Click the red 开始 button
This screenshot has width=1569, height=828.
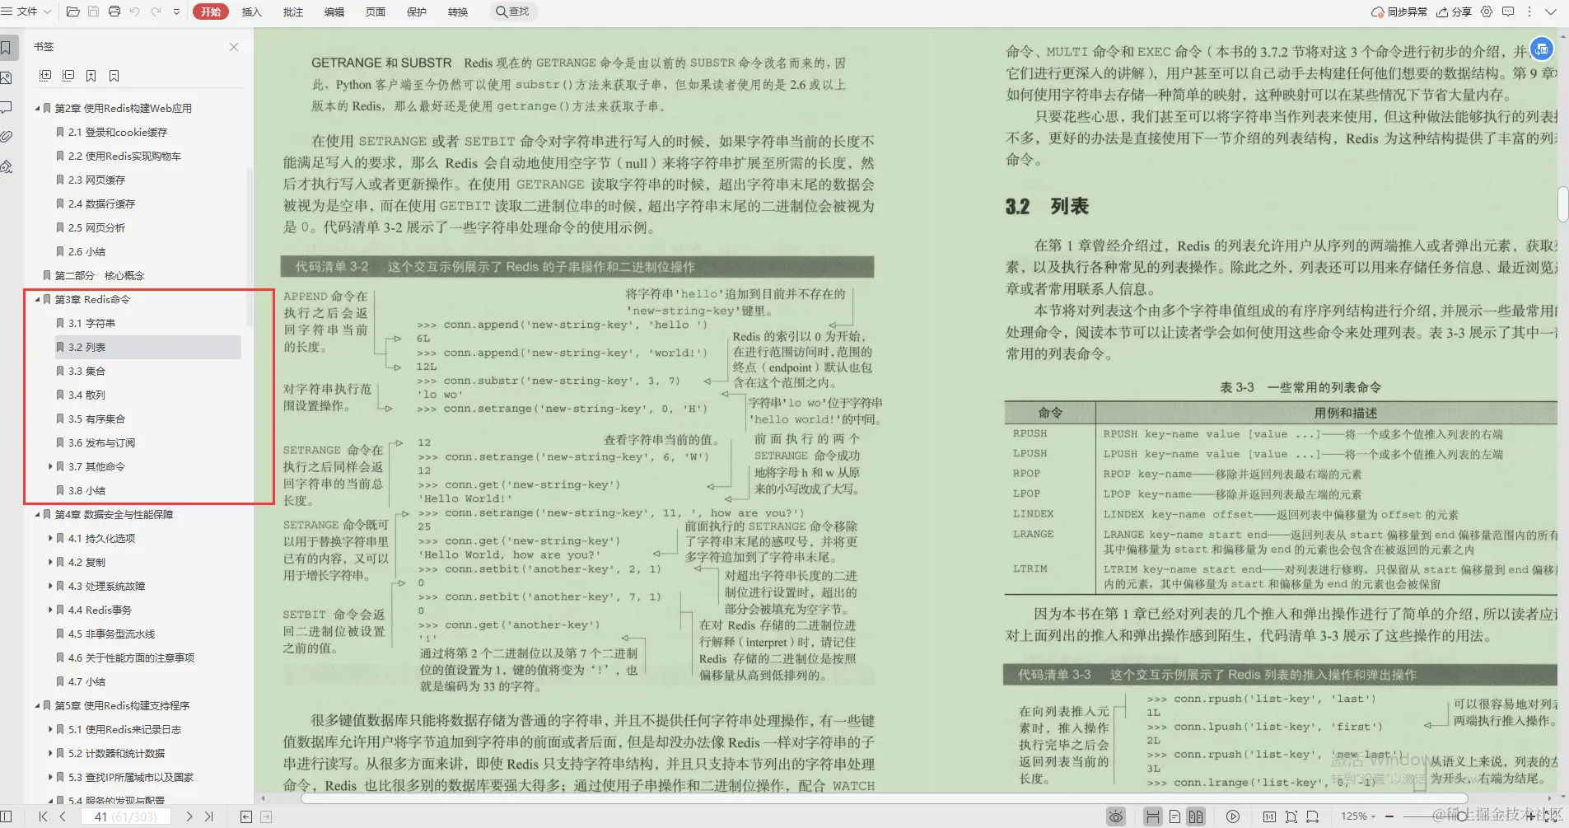212,11
